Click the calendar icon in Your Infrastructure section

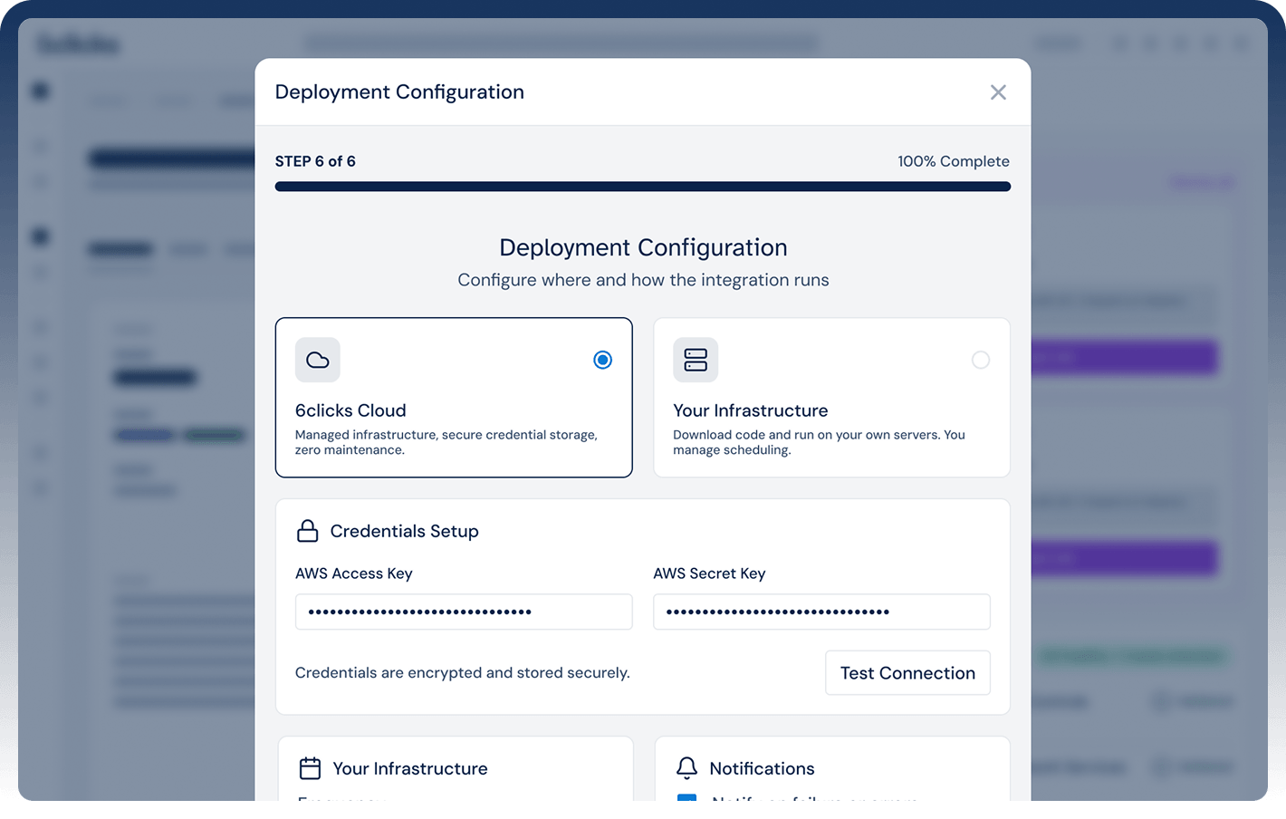coord(310,767)
